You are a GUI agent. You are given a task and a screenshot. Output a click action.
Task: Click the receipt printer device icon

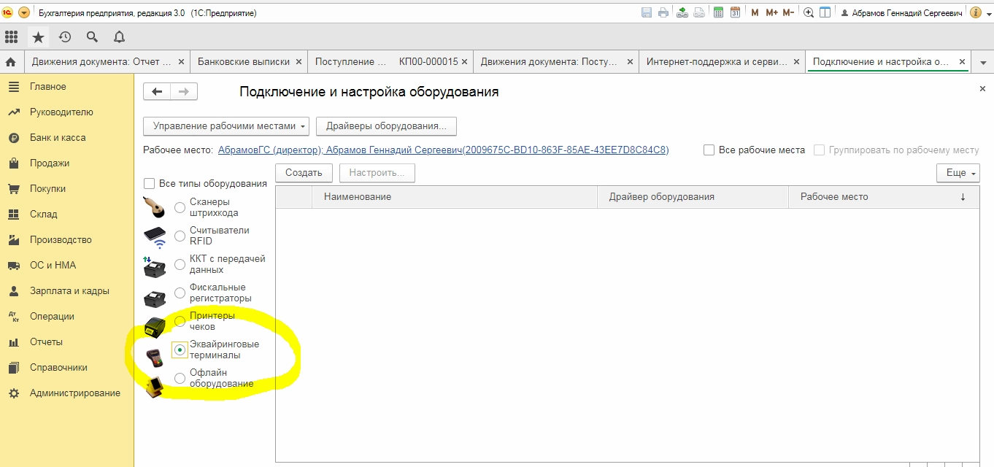click(x=155, y=328)
